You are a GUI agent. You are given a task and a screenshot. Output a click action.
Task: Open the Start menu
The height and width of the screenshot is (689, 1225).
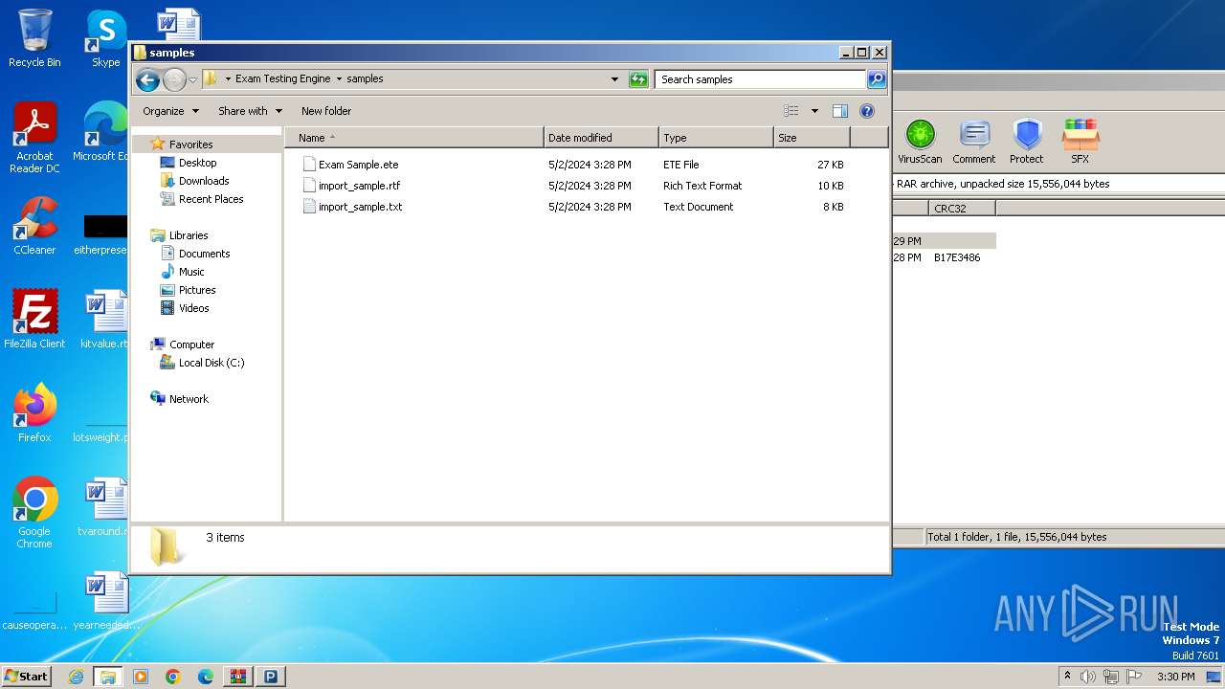tap(26, 676)
